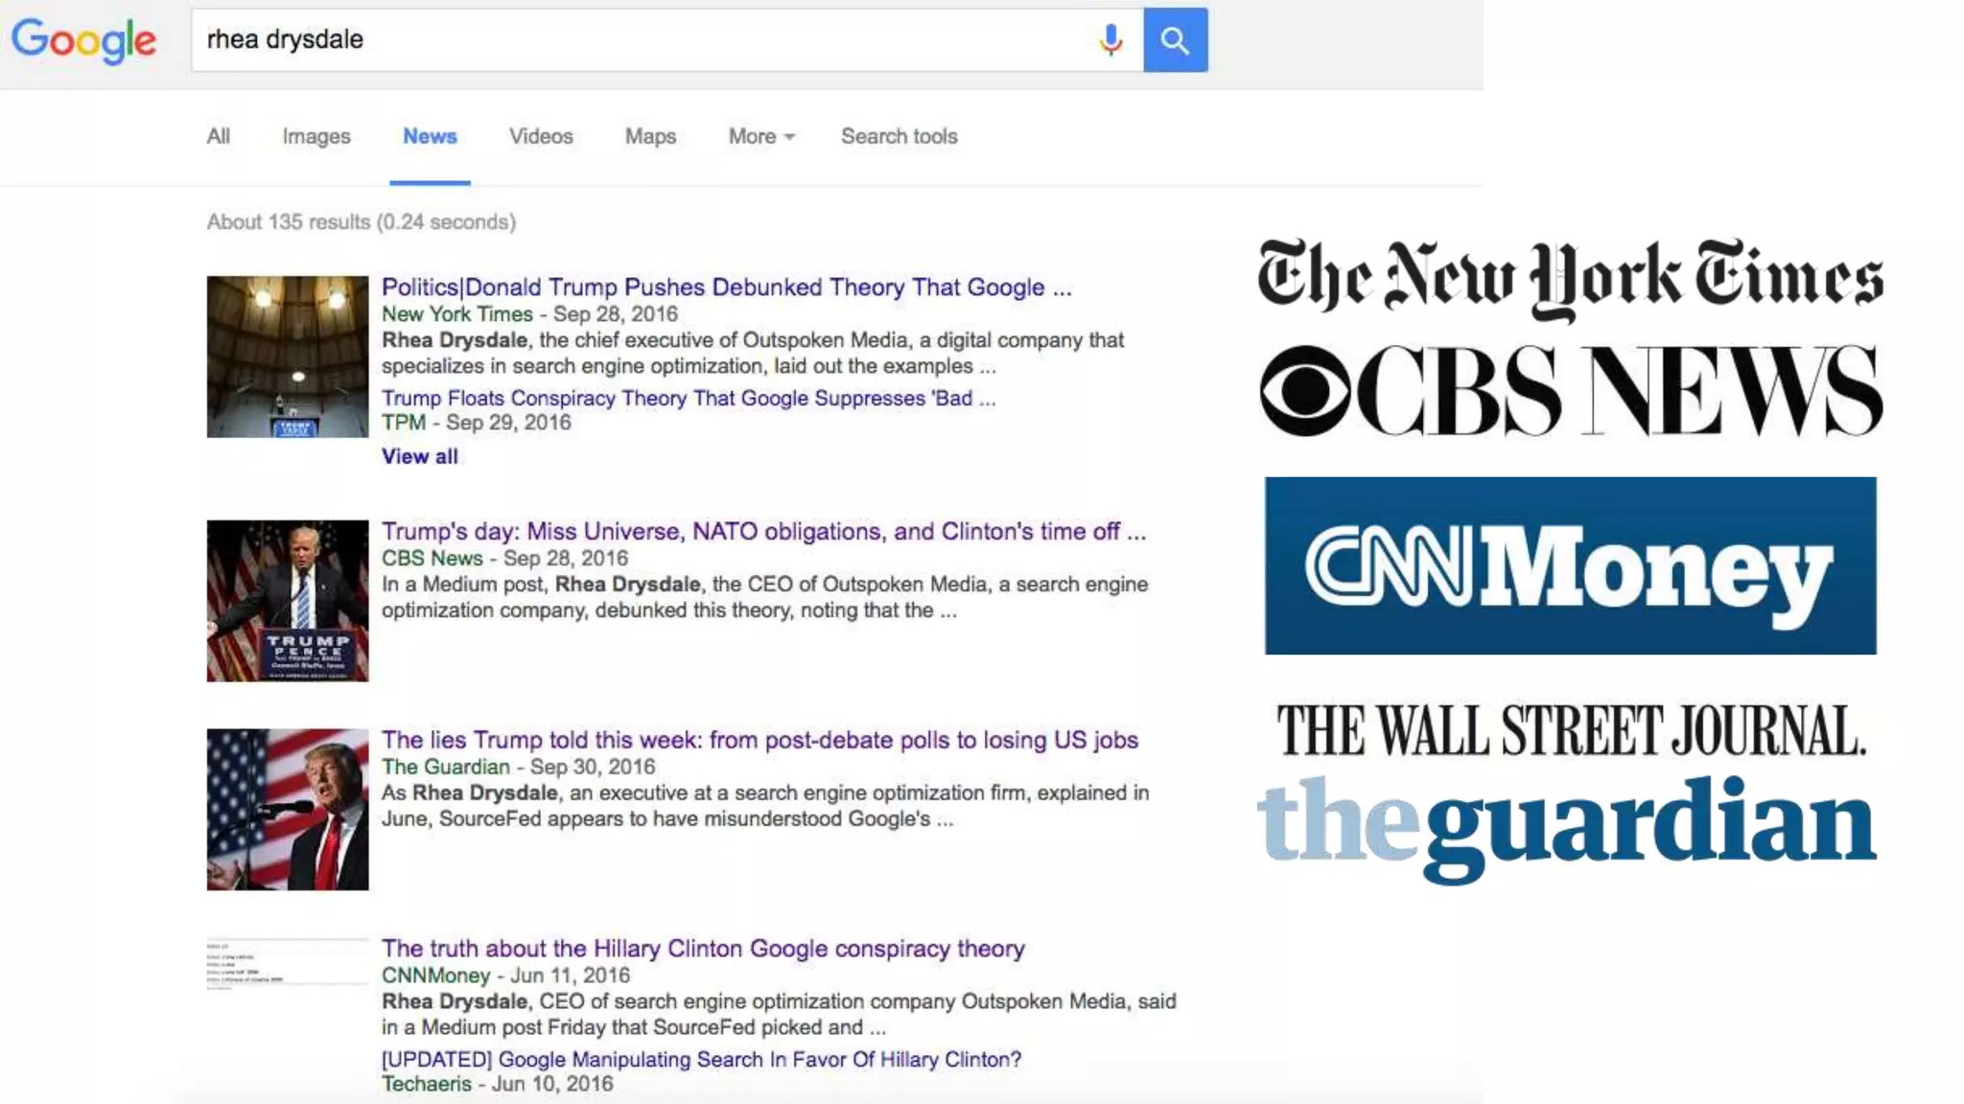Open Search tools options

point(899,136)
